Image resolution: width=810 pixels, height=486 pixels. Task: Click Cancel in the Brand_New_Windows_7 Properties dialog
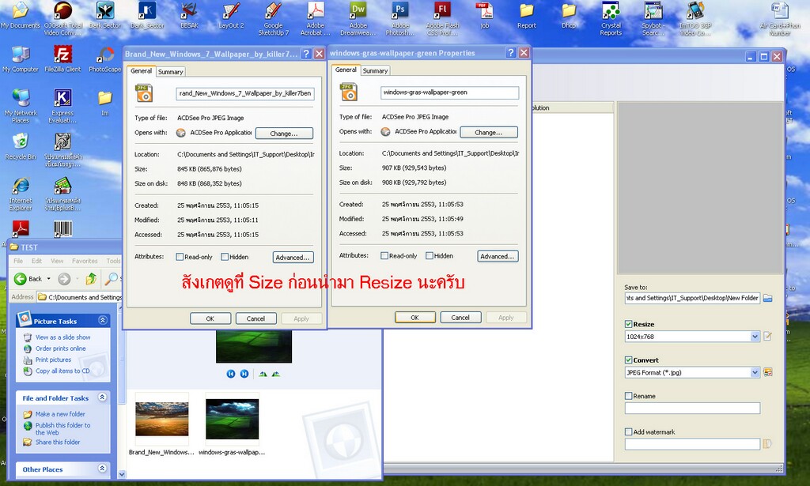coord(255,318)
